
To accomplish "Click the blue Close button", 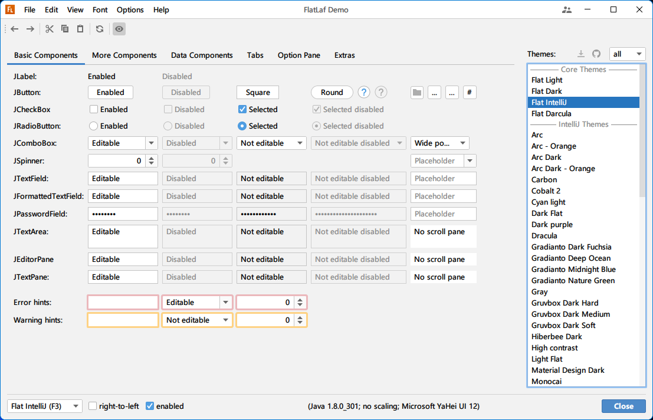I will (624, 406).
